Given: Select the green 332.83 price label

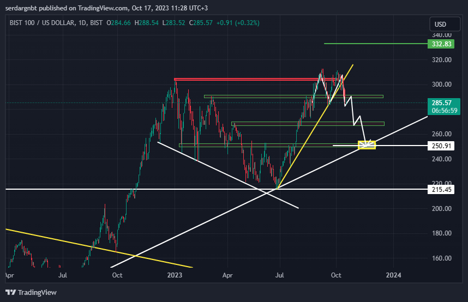Looking at the screenshot, I should (x=441, y=44).
